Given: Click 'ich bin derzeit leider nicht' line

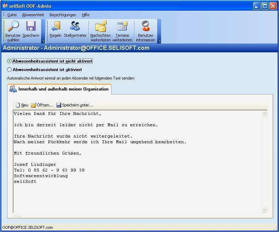Looking at the screenshot, I should point(86,125).
